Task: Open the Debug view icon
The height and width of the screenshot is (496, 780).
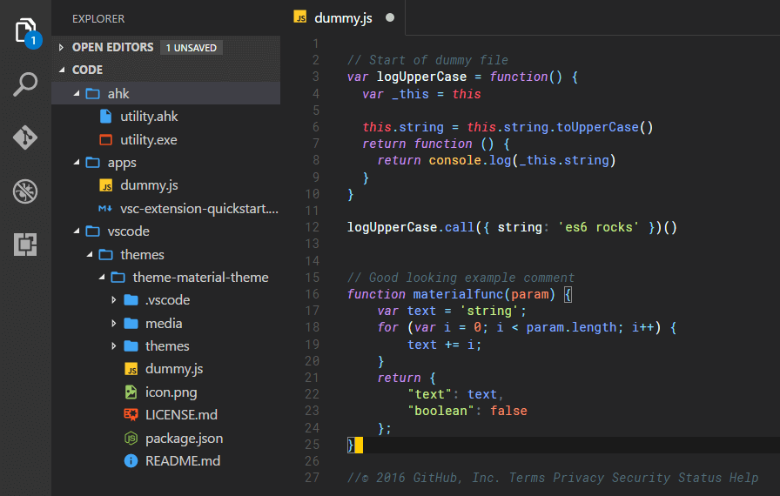Action: pos(26,191)
